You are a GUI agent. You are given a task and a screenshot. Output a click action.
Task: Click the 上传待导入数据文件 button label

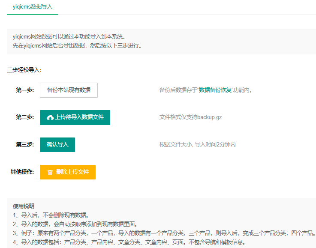coord(79,117)
